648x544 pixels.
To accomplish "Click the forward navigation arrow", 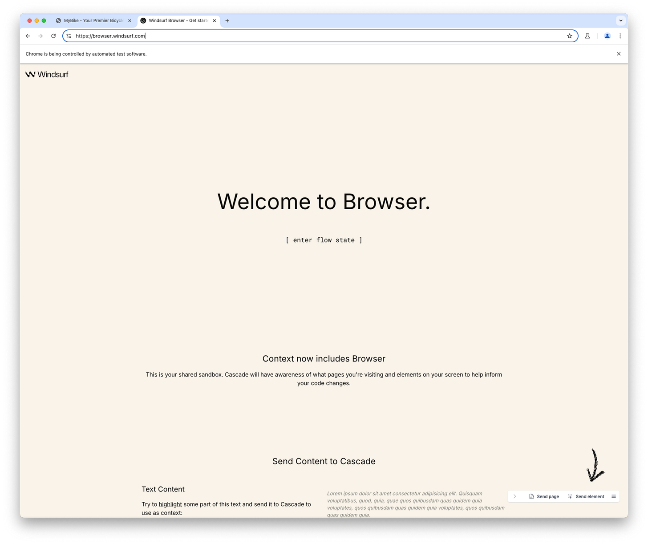I will (x=40, y=36).
